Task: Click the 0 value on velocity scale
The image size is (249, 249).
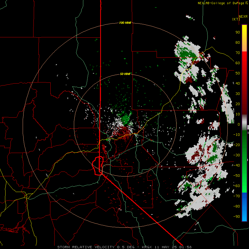Action: [239, 124]
